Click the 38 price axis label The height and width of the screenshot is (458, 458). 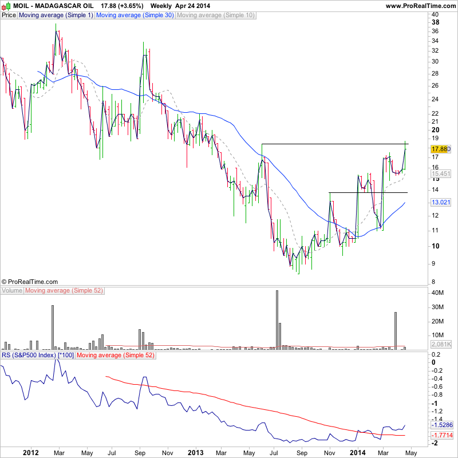pos(435,22)
